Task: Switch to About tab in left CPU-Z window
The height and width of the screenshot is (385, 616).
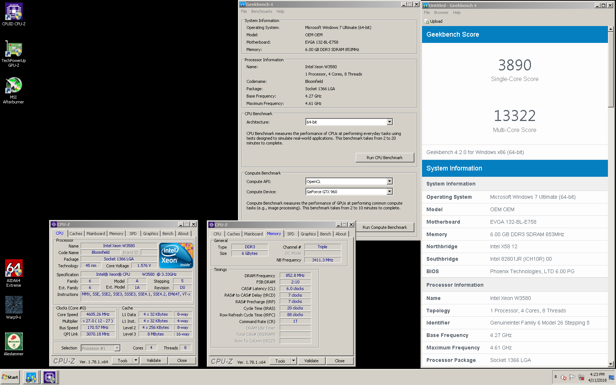Action: tap(183, 234)
